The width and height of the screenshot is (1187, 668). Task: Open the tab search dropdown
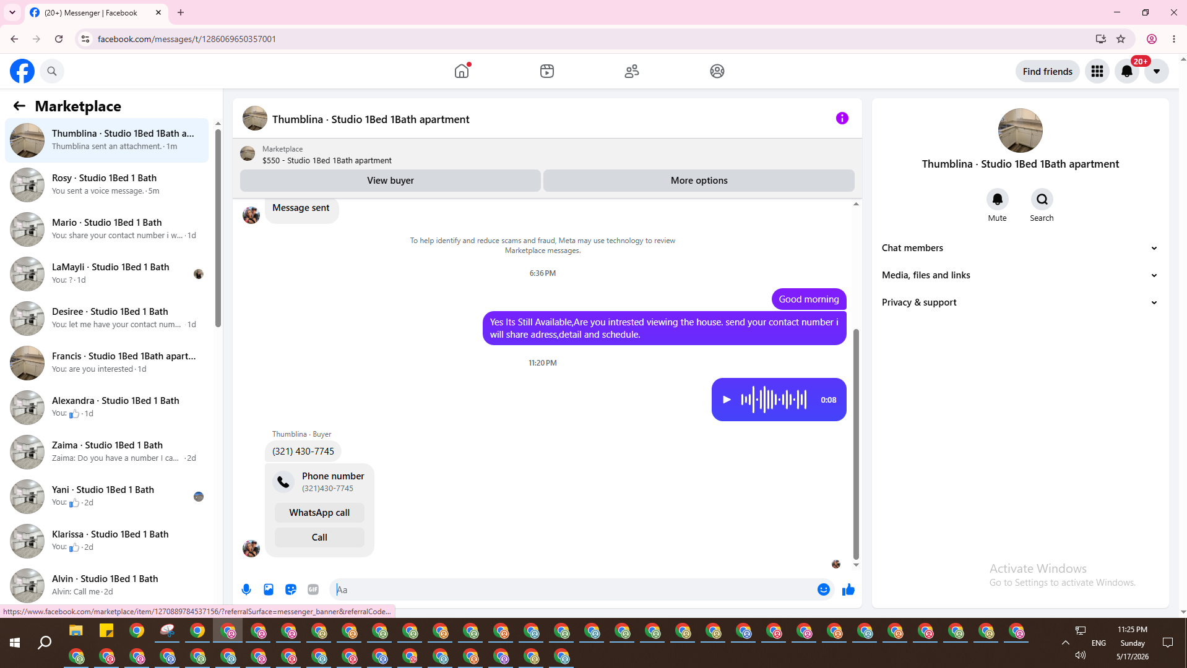point(12,12)
